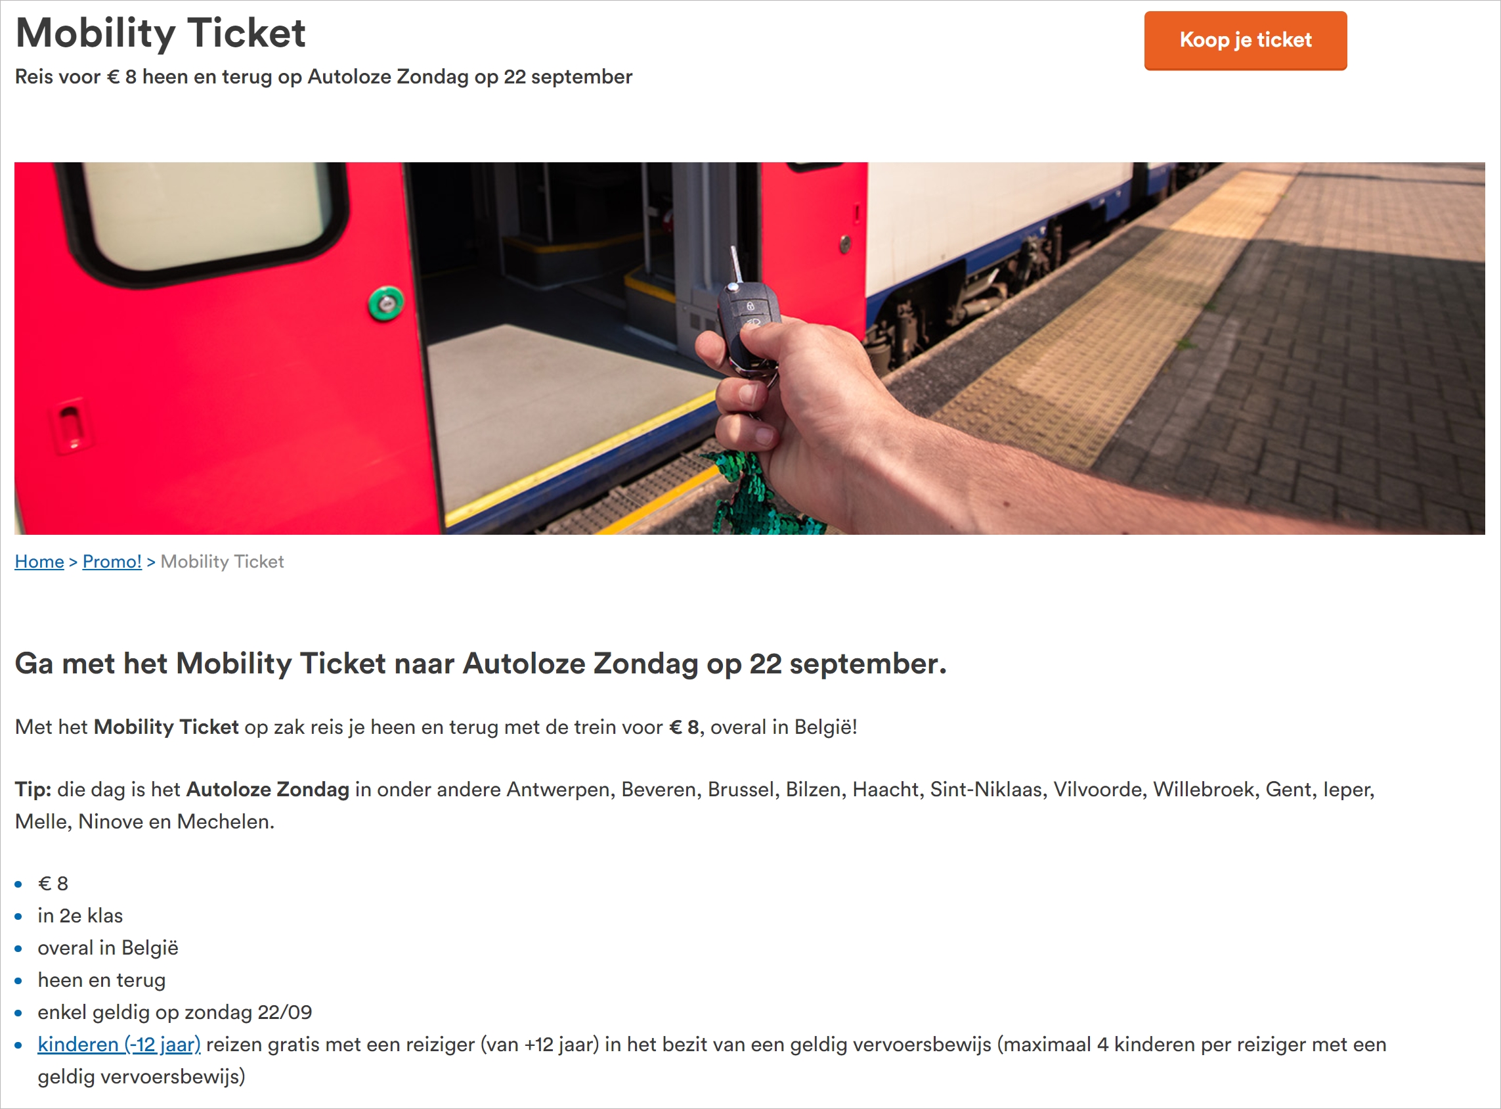Click the in 2e klas bullet item
1501x1109 pixels.
tap(81, 916)
